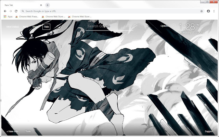Image resolution: width=219 pixels, height=137 pixels.
Task: Maximize the Chrome window
Action: tap(207, 2)
